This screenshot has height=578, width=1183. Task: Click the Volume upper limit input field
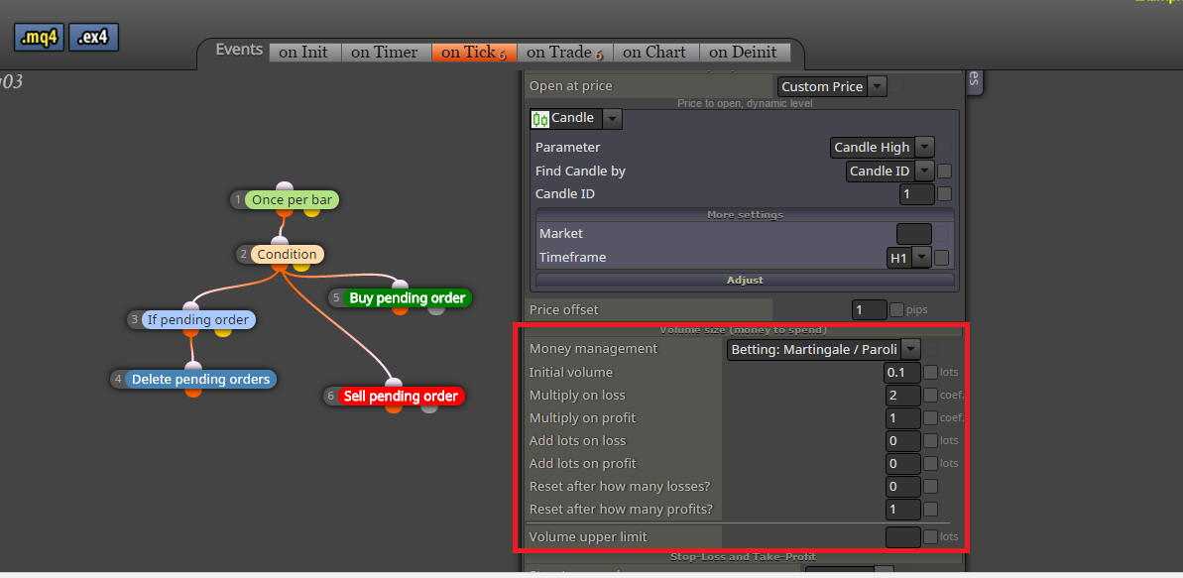pos(903,536)
